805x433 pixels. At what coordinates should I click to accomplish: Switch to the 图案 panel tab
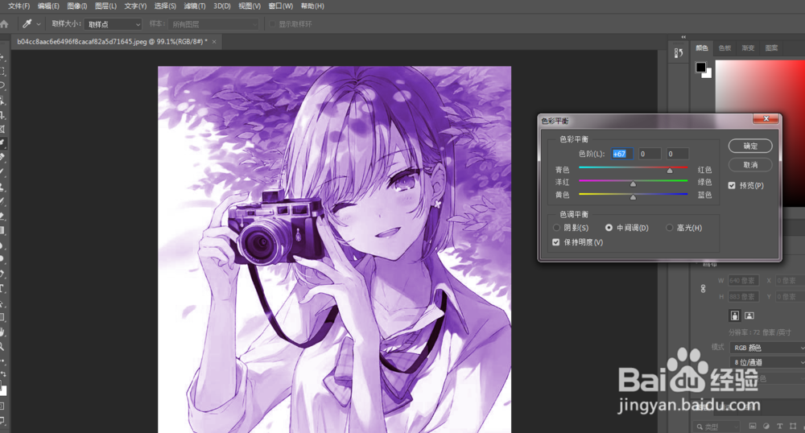point(772,47)
